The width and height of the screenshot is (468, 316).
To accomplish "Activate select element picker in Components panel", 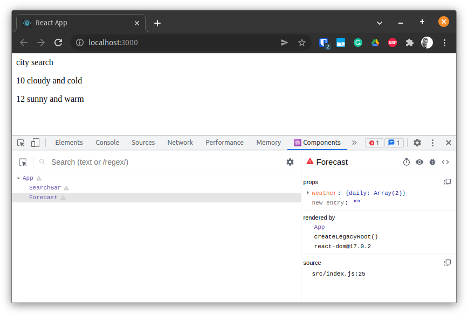I will [x=23, y=162].
